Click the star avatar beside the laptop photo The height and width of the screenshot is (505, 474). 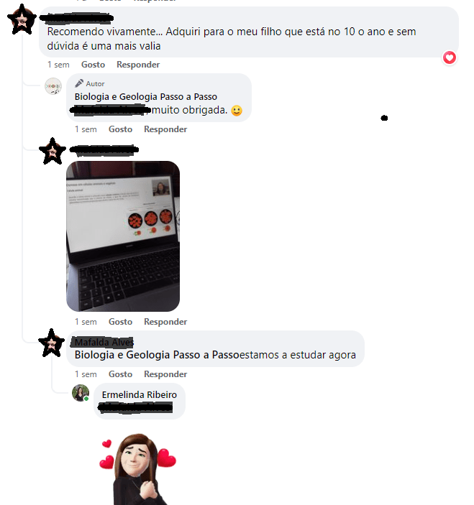(x=53, y=151)
